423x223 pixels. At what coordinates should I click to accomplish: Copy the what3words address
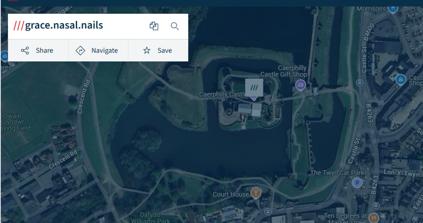(x=154, y=26)
